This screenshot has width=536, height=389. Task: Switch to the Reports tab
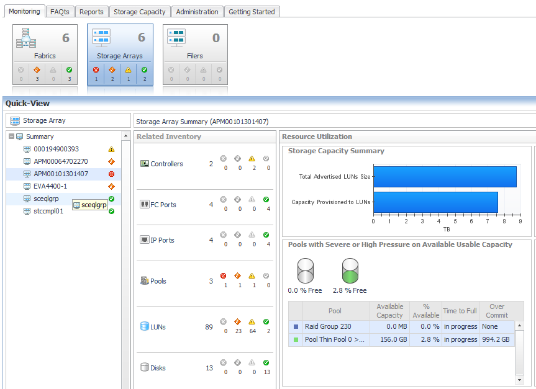[x=91, y=12]
